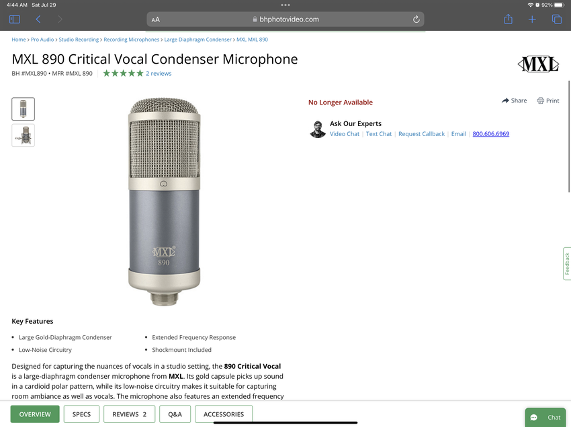Image resolution: width=571 pixels, height=427 pixels.
Task: View the REVIEWS 2 section
Action: [129, 414]
